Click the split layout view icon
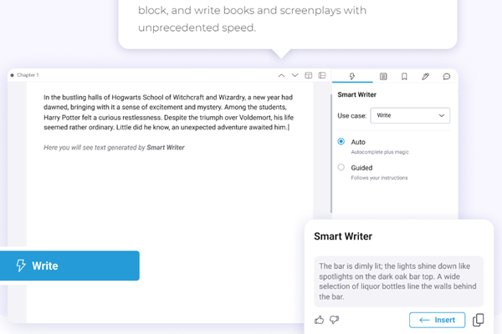 coord(309,75)
